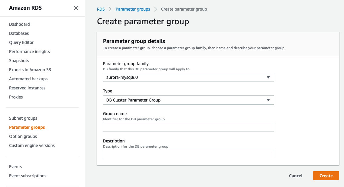View Event subscriptions page
This screenshot has height=187, width=344.
click(28, 176)
